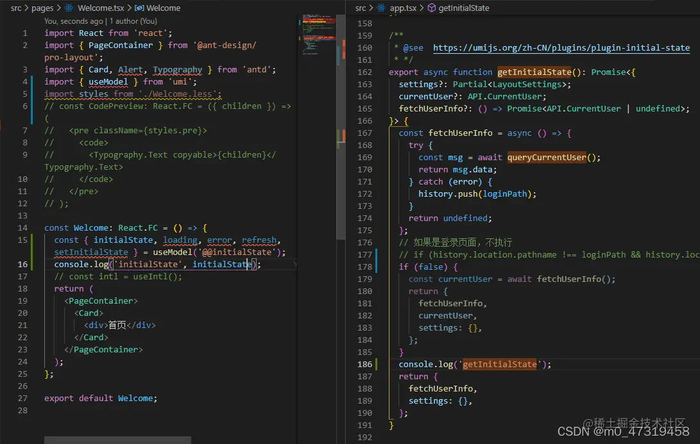This screenshot has height=444, width=700.
Task: Click line number 16 in Welcome.tsx
Action: tap(22, 265)
